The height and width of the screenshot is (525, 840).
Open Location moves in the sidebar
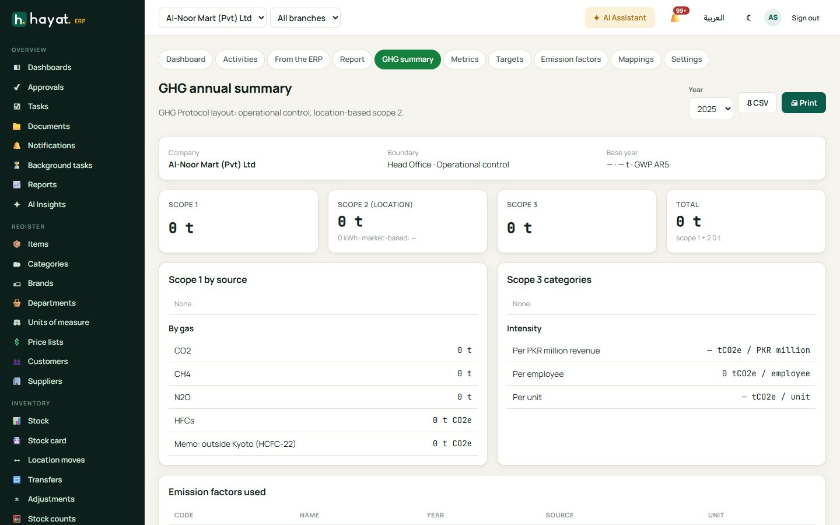(x=72, y=460)
